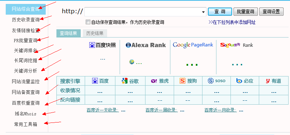
Task: Click the Alexa Rank logo
Action: tap(146, 45)
